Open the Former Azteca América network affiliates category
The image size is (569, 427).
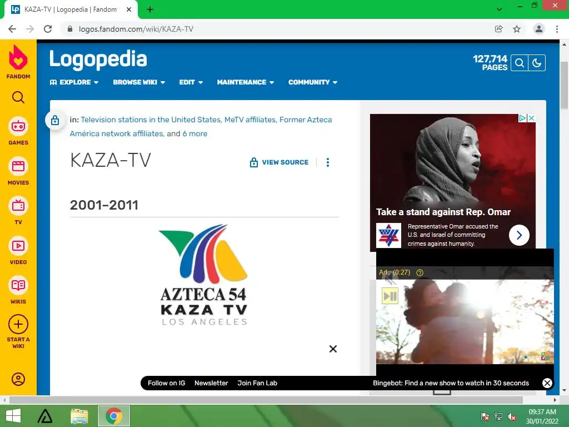(x=201, y=127)
